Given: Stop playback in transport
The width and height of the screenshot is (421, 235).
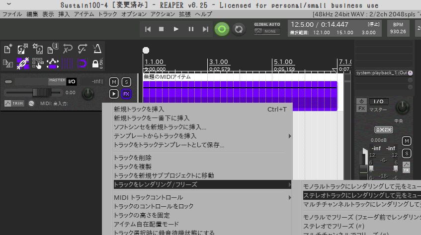Looking at the screenshot, I should tap(162, 29).
